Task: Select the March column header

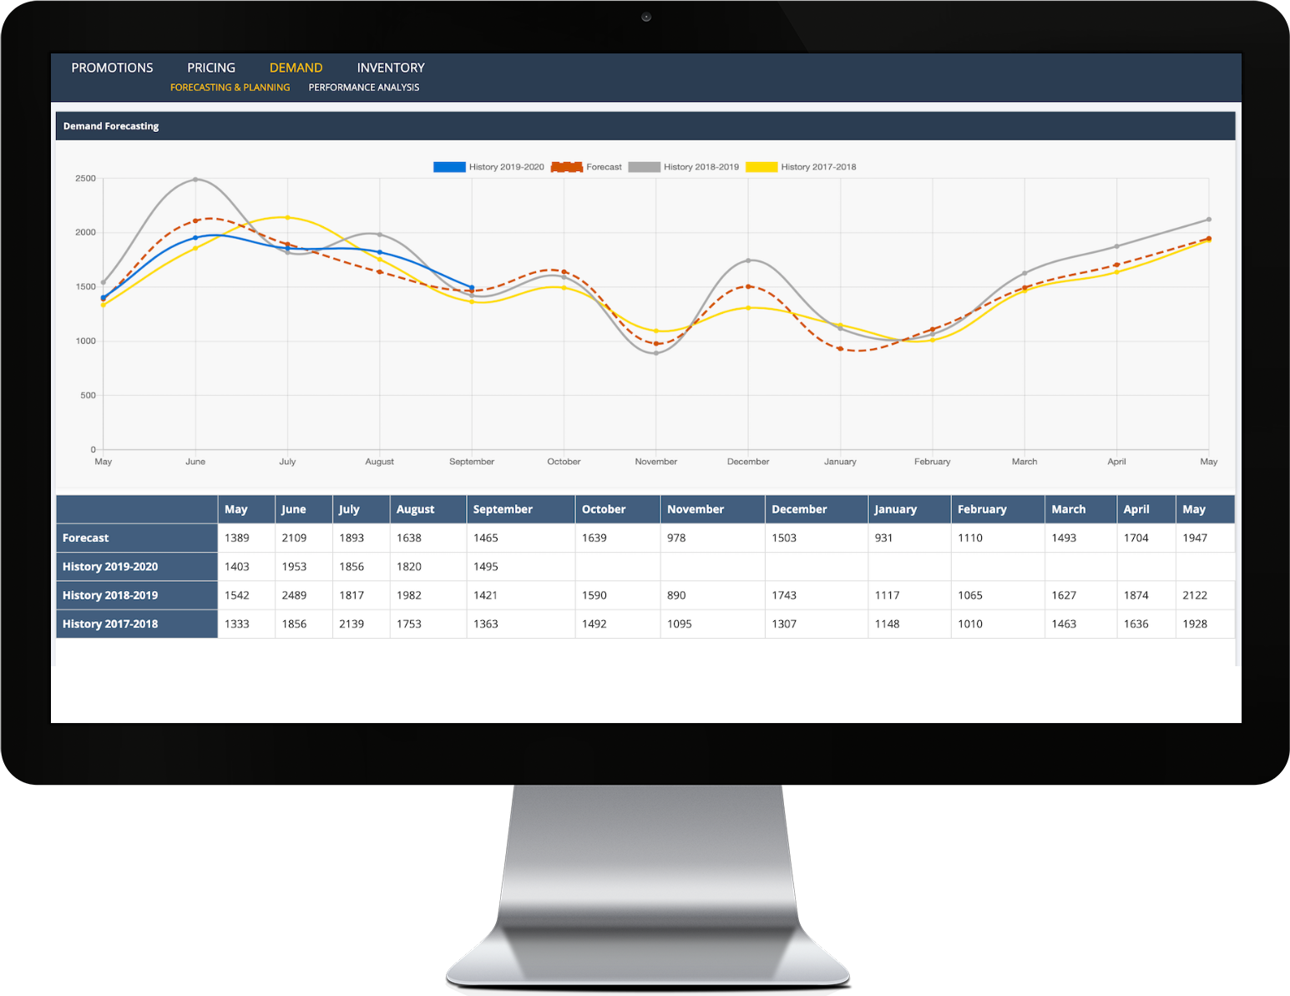Action: pos(1081,509)
